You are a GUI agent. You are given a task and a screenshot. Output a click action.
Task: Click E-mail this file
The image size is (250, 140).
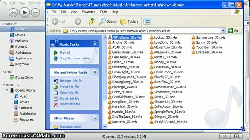pos(70,98)
